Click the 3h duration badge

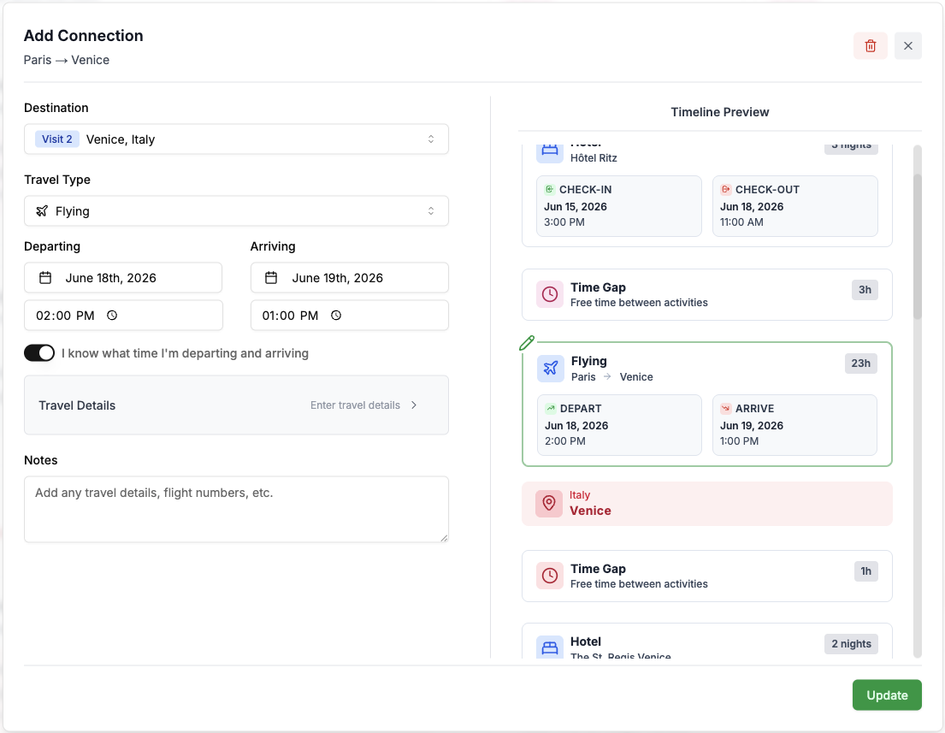865,290
